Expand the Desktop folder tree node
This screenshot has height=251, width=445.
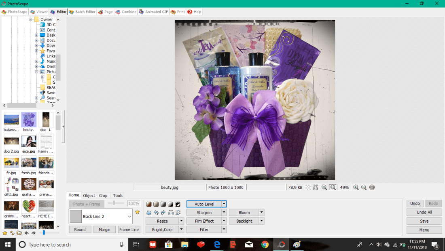click(36, 35)
